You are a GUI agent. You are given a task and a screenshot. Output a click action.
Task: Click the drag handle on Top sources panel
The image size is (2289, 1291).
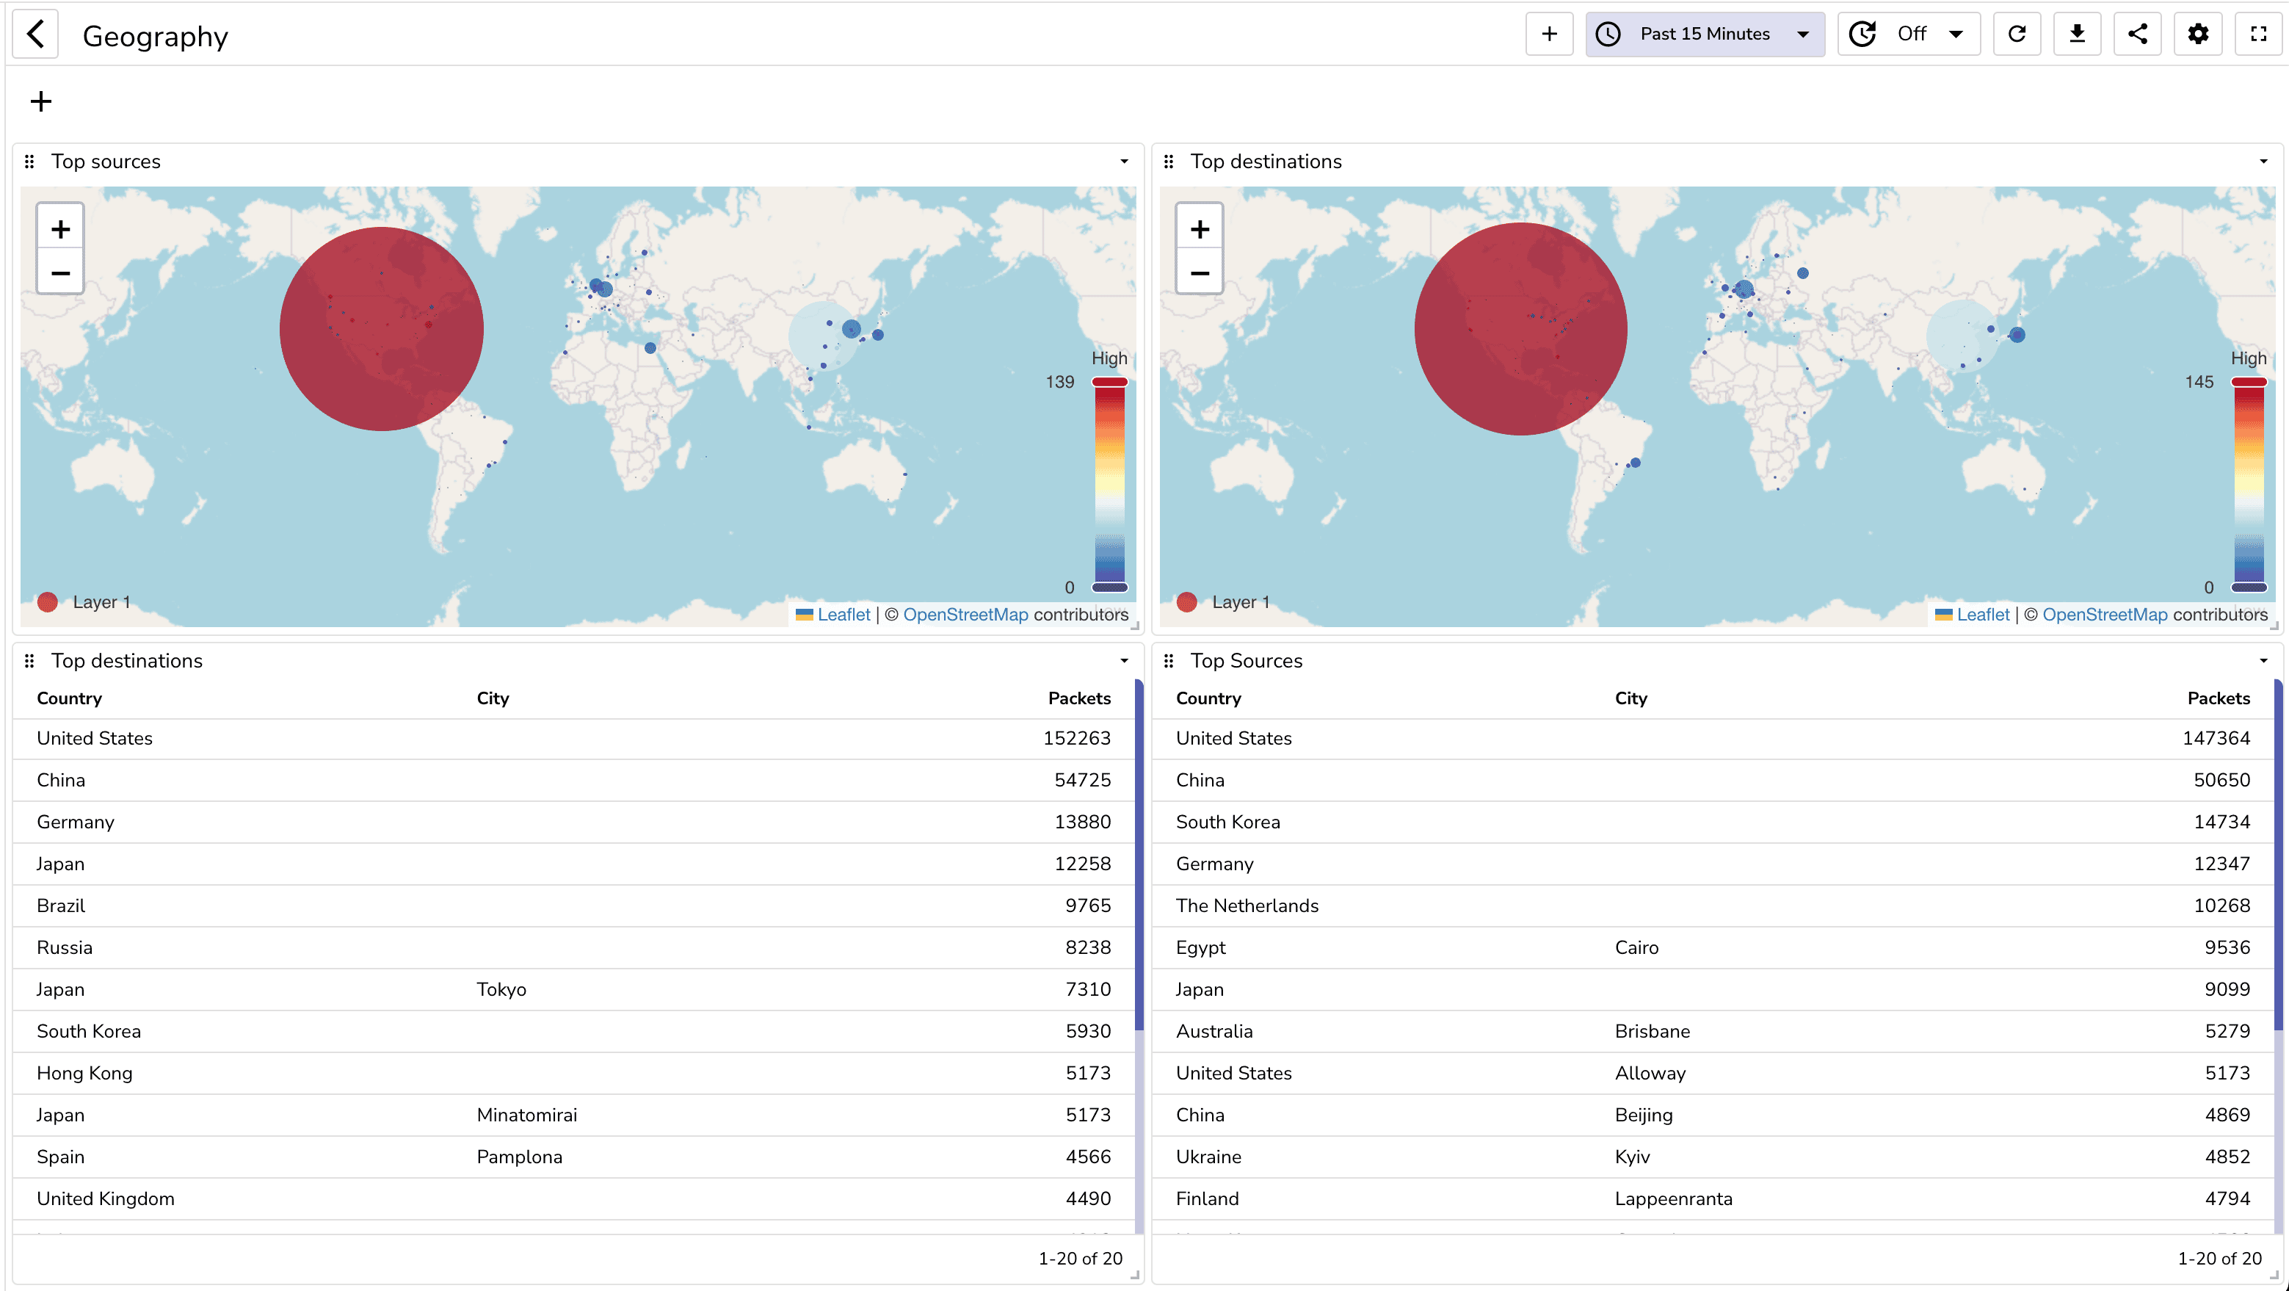(x=29, y=161)
